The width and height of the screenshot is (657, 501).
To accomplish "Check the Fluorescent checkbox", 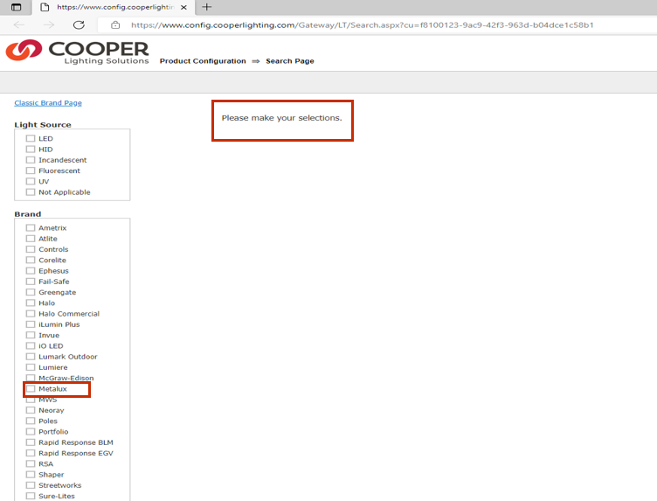I will (31, 170).
